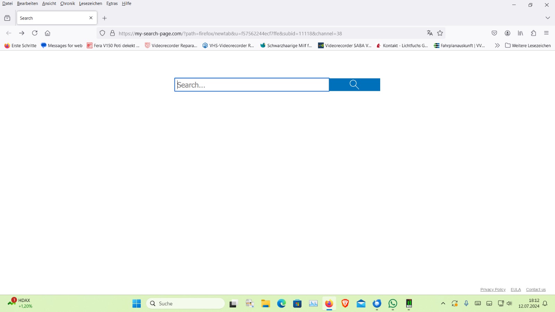List all tabs with the chevron
Screen dimensions: 555x312
tap(548, 18)
